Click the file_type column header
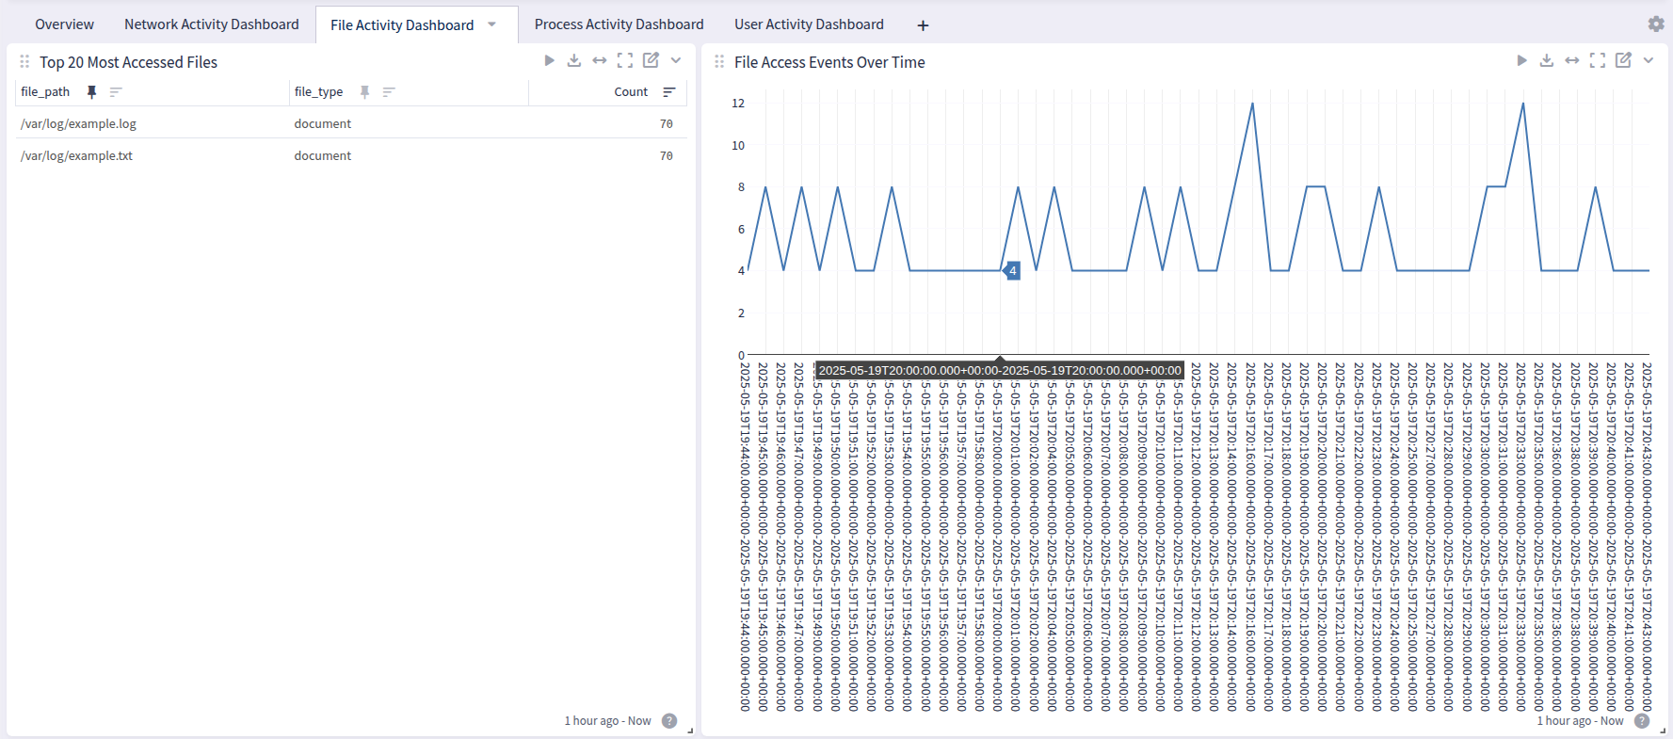The height and width of the screenshot is (739, 1673). (x=318, y=91)
